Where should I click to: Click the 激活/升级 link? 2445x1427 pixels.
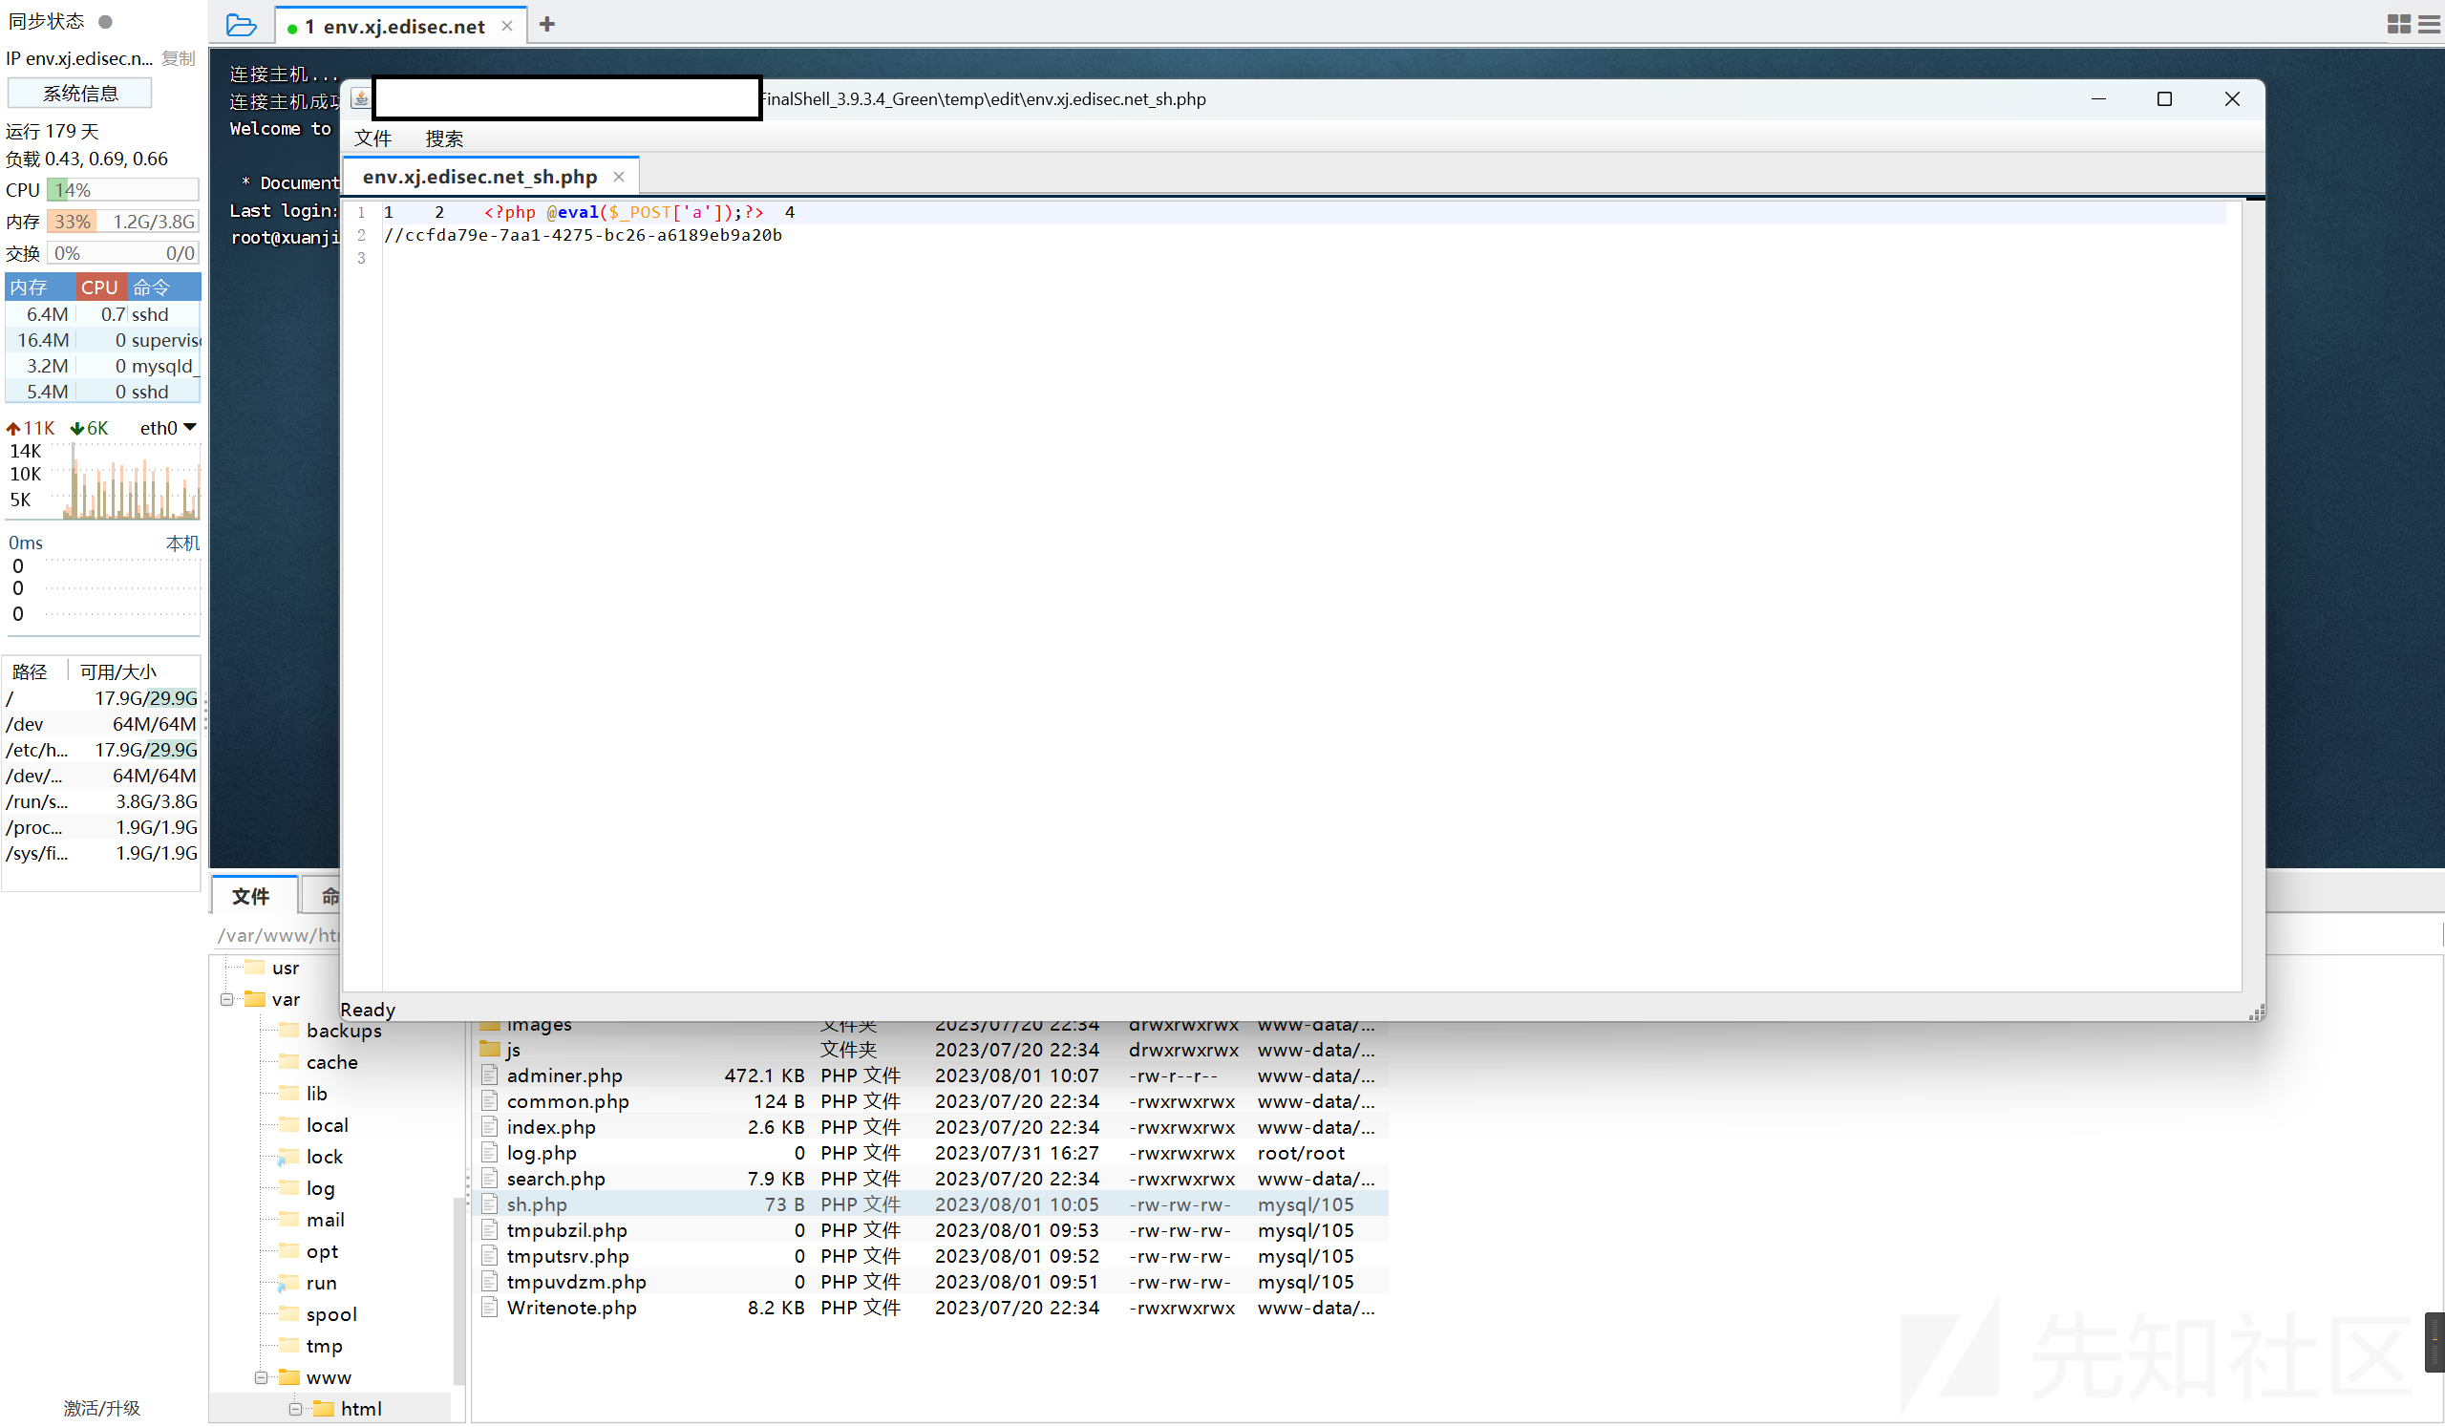click(x=102, y=1408)
